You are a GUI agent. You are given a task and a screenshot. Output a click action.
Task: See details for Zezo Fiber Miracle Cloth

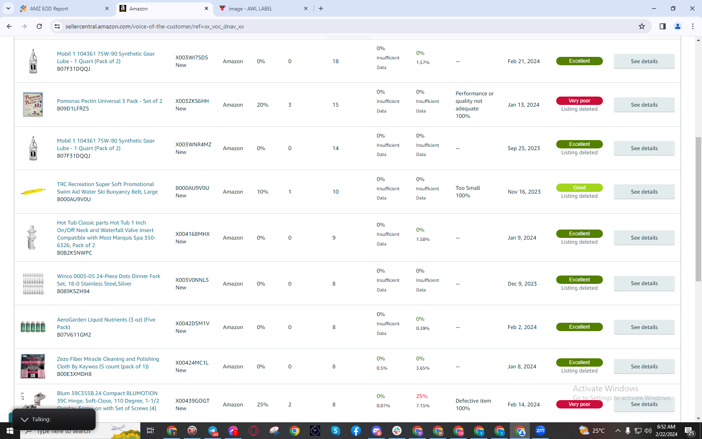644,366
